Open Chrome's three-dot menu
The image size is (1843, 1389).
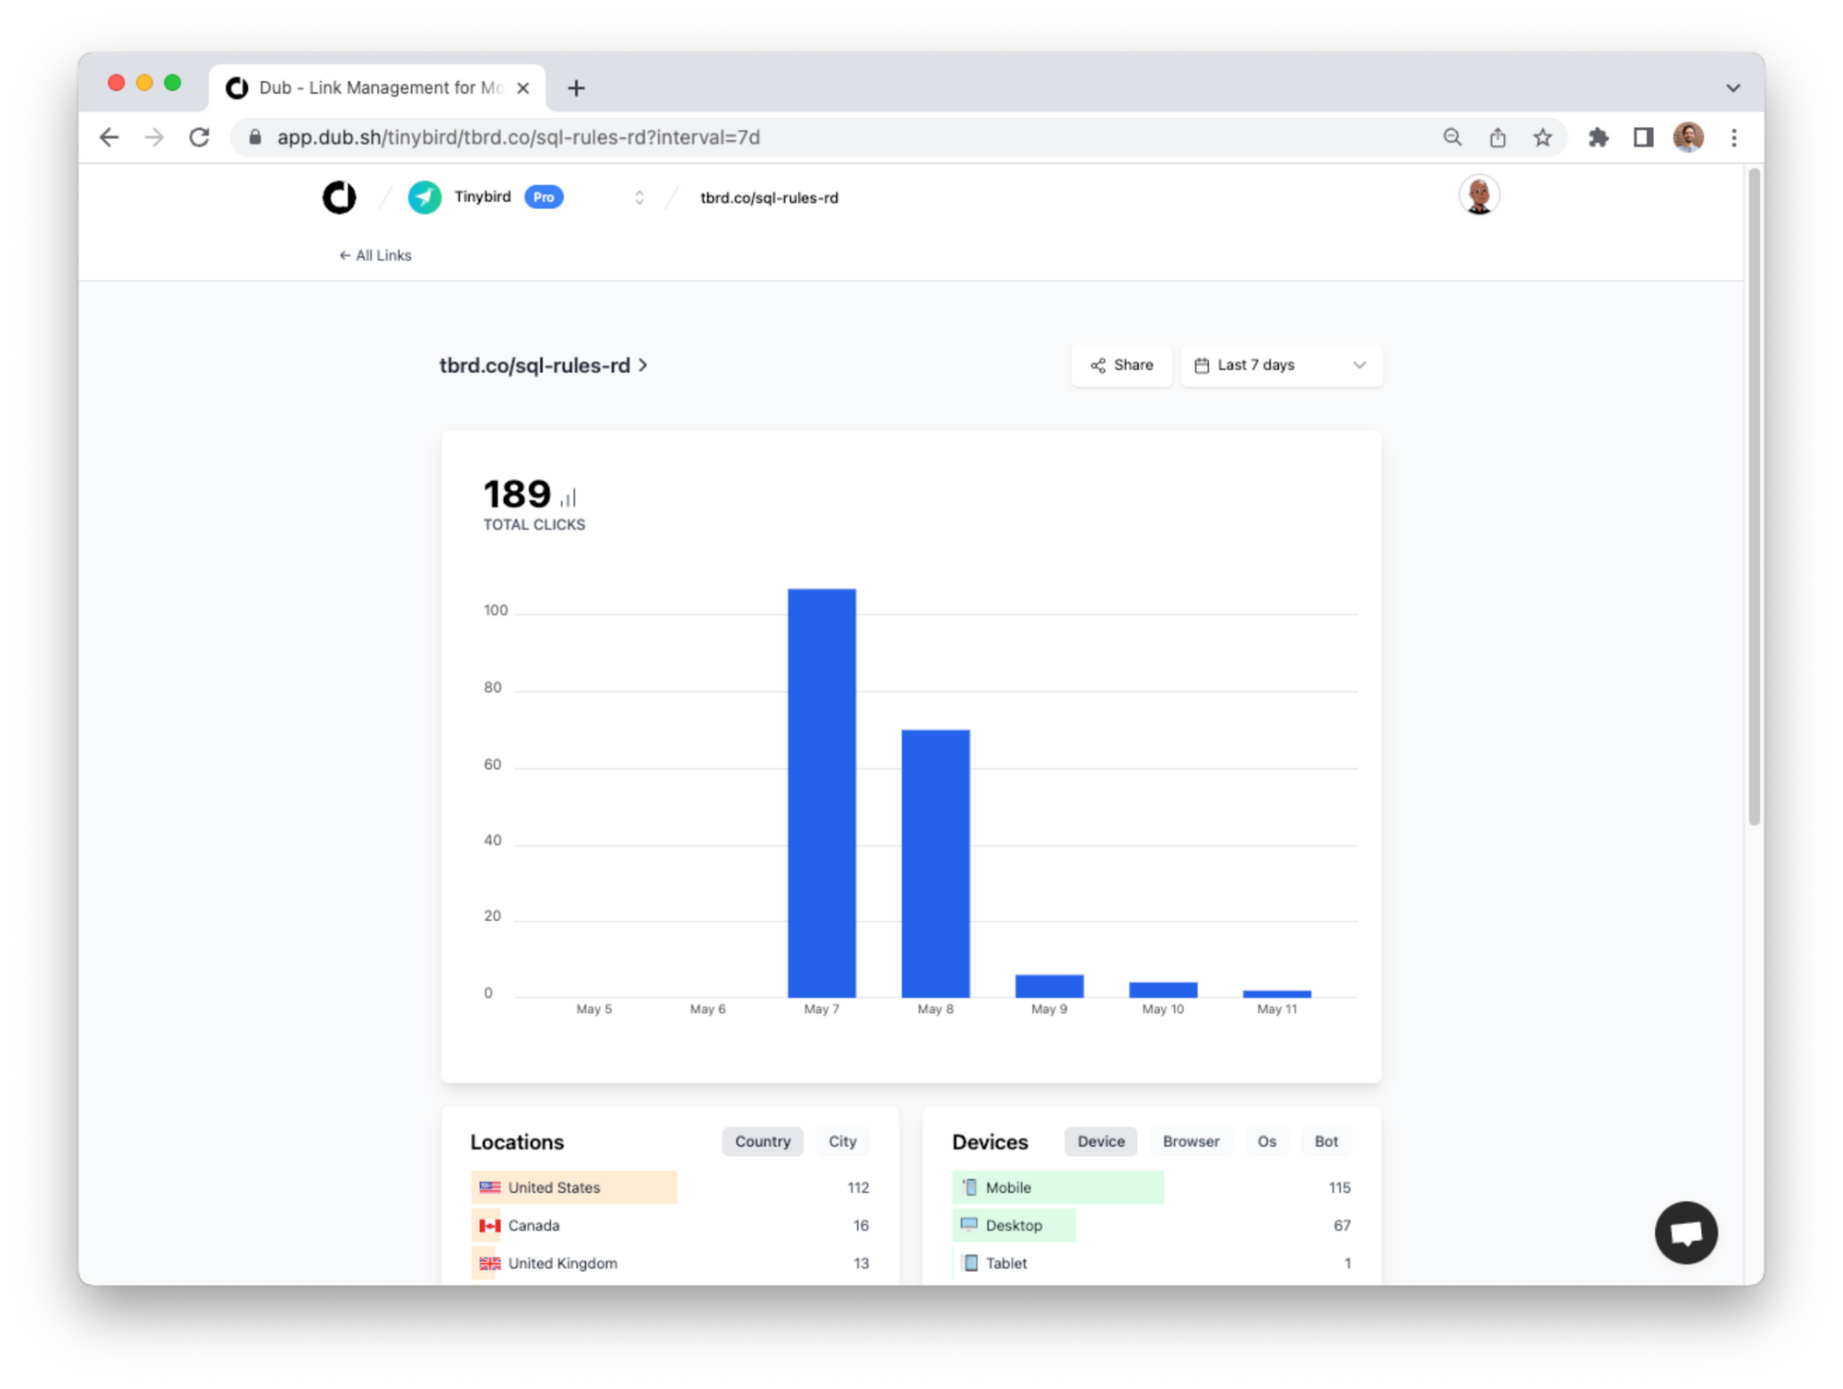click(x=1733, y=137)
